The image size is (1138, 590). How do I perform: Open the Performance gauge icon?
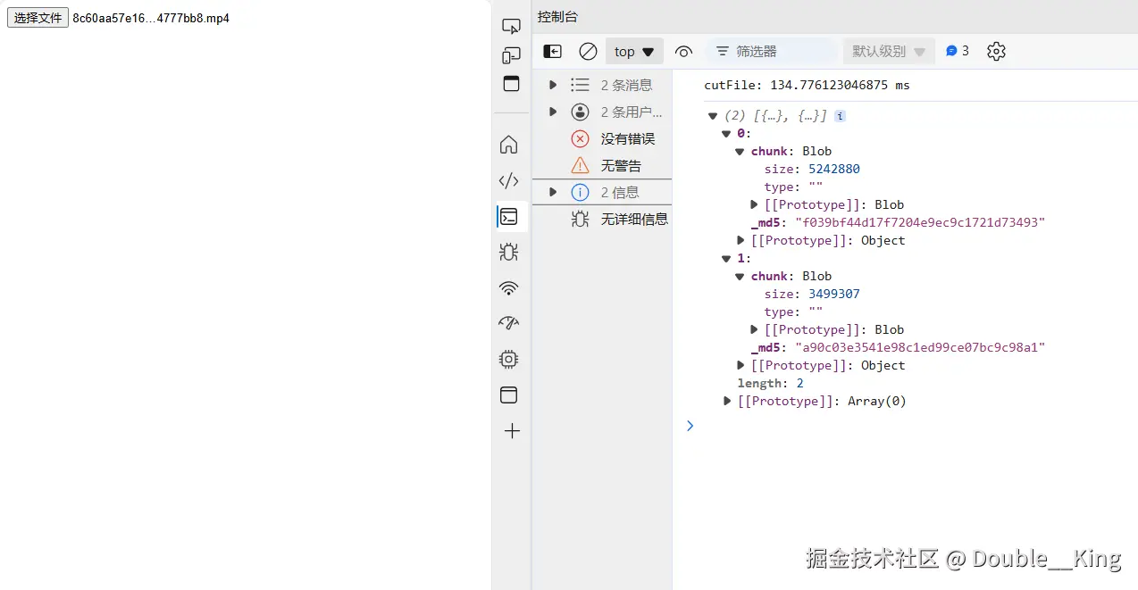coord(509,323)
